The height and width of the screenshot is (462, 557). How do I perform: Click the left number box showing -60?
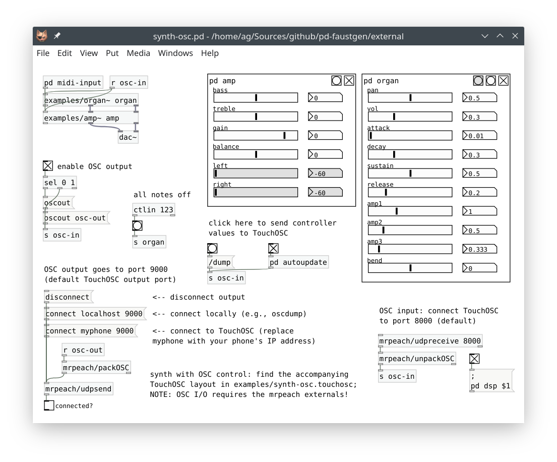tap(326, 174)
